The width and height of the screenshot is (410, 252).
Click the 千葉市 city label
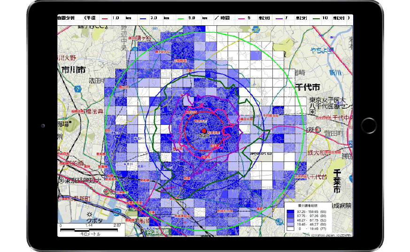tap(337, 181)
